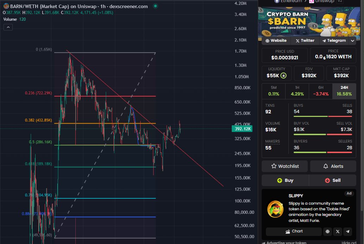Select the 5M timeframe tab

click(274, 91)
